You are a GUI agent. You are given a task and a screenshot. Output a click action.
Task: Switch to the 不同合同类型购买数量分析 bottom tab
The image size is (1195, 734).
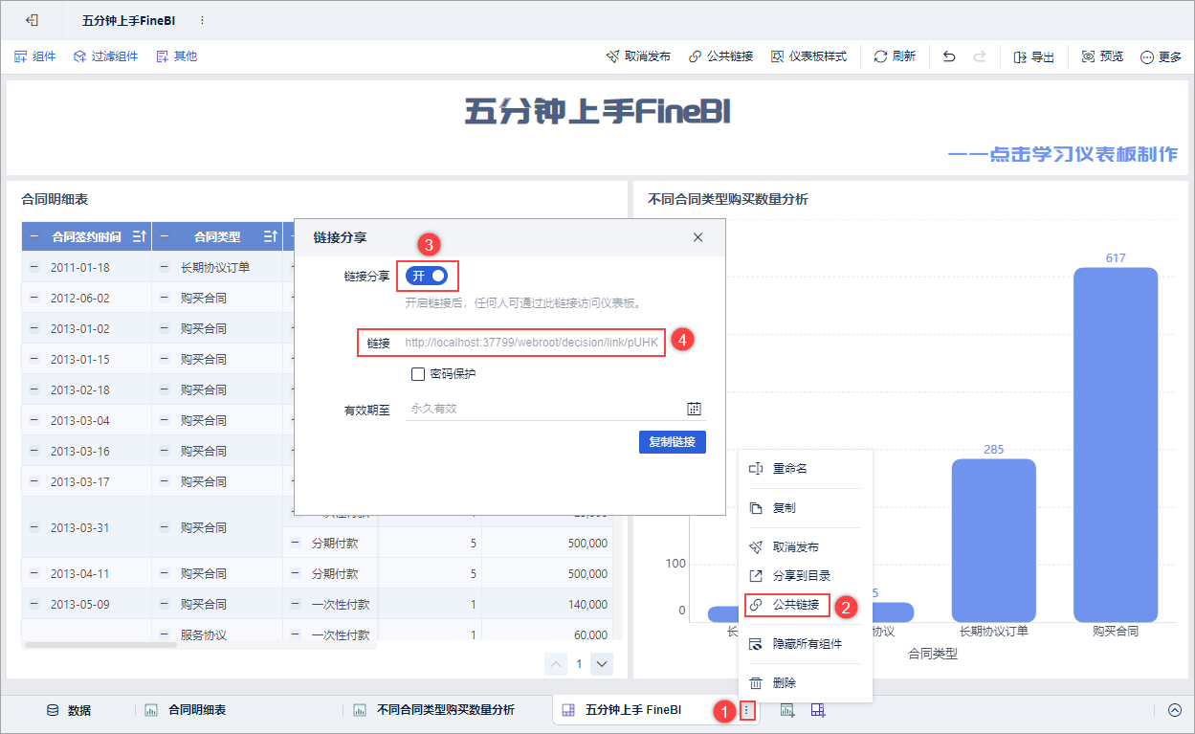pyautogui.click(x=435, y=710)
